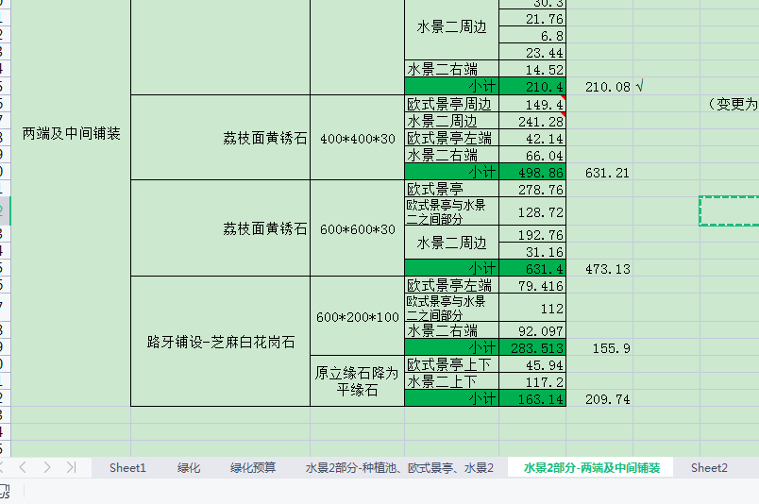Select 水景二周边 beside 241.28
This screenshot has height=504, width=759.
tap(451, 121)
